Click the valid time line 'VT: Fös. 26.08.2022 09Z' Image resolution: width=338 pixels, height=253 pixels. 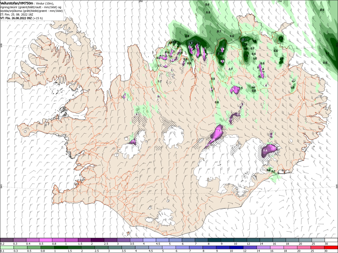point(16,18)
